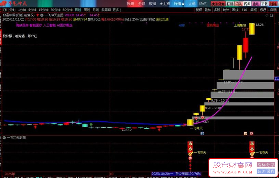Click the AI医疗概念 concept tag
This screenshot has width=279, height=178.
pyautogui.click(x=65, y=25)
